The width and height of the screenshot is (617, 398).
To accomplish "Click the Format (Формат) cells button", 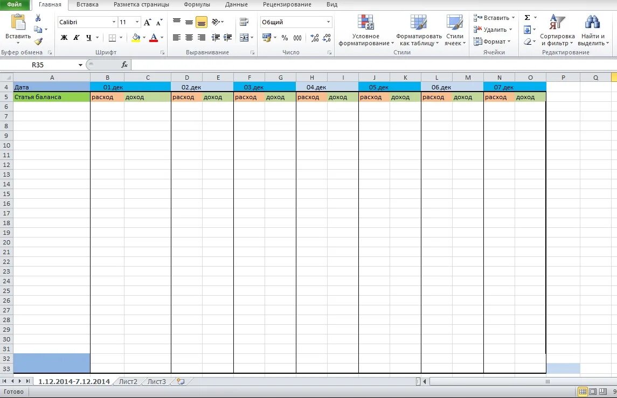I will (492, 41).
